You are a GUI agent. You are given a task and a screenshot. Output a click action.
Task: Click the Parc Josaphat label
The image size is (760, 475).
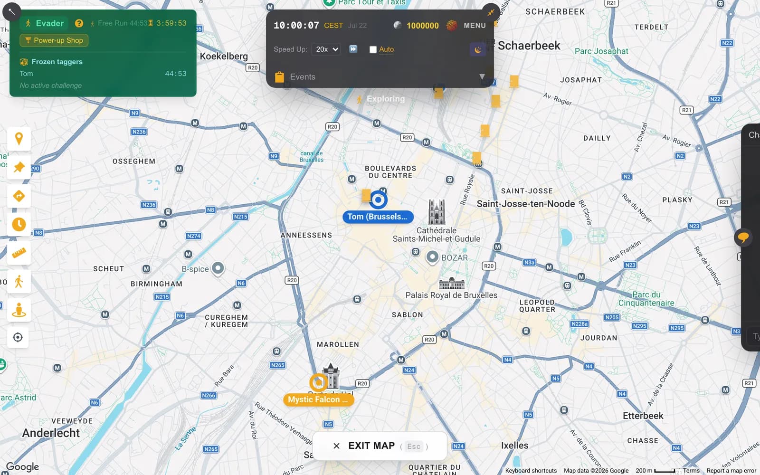(601, 51)
